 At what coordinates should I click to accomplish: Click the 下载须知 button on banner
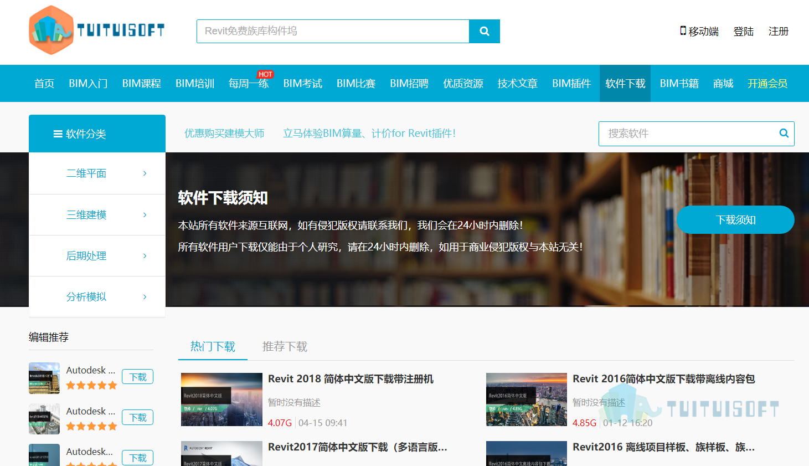(735, 220)
